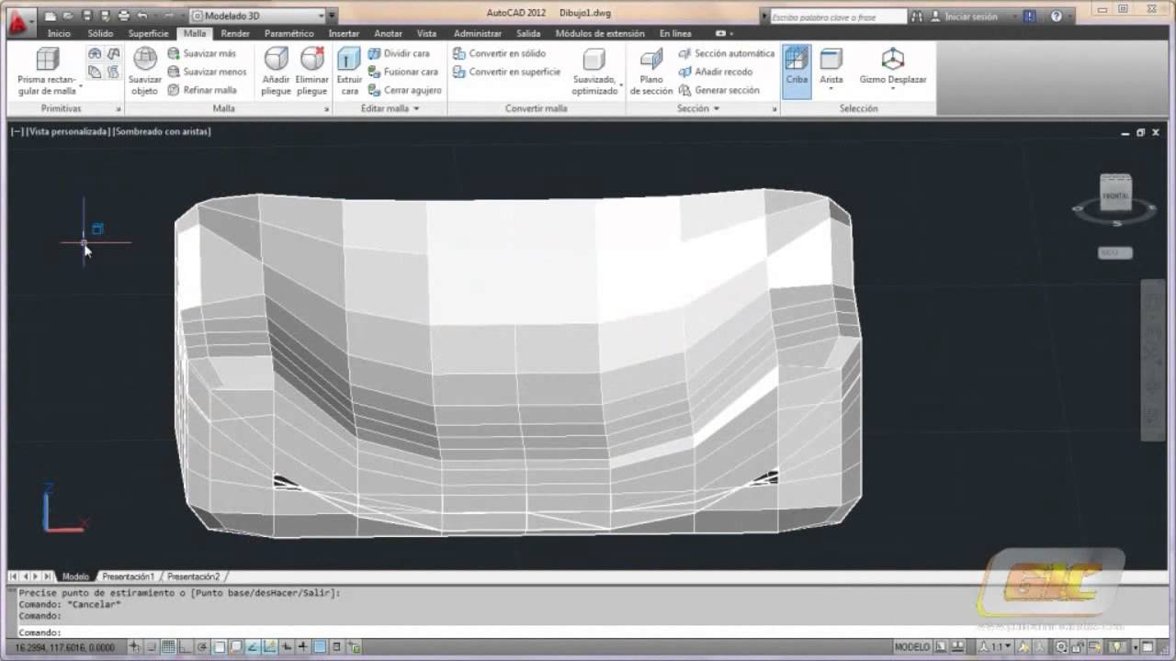Click Añadir pliegue tool
Viewport: 1176px width, 661px height.
[x=276, y=72]
